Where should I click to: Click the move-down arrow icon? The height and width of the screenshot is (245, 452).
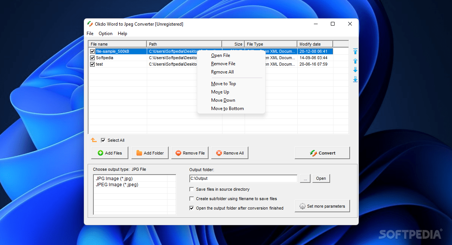(355, 70)
